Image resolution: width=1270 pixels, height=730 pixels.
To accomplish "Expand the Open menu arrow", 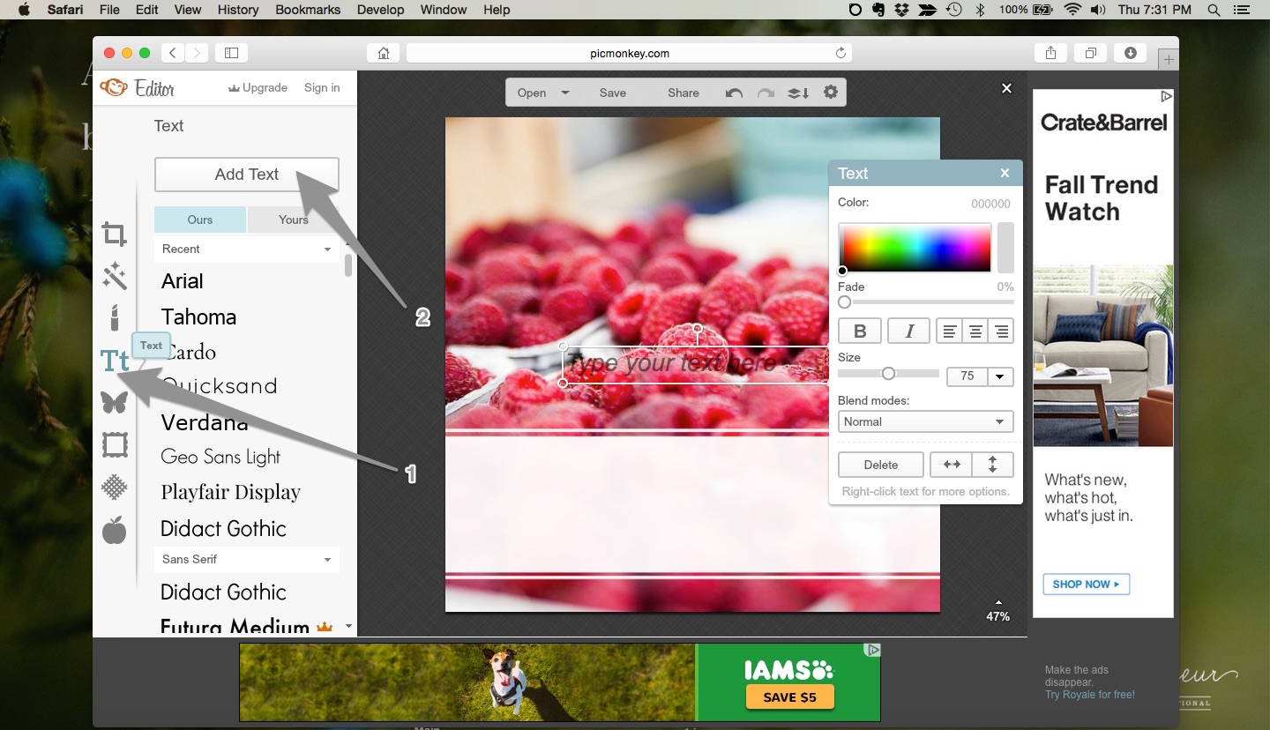I will point(565,93).
